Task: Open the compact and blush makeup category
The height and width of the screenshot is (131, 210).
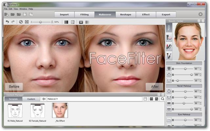Action: (x=169, y=37)
